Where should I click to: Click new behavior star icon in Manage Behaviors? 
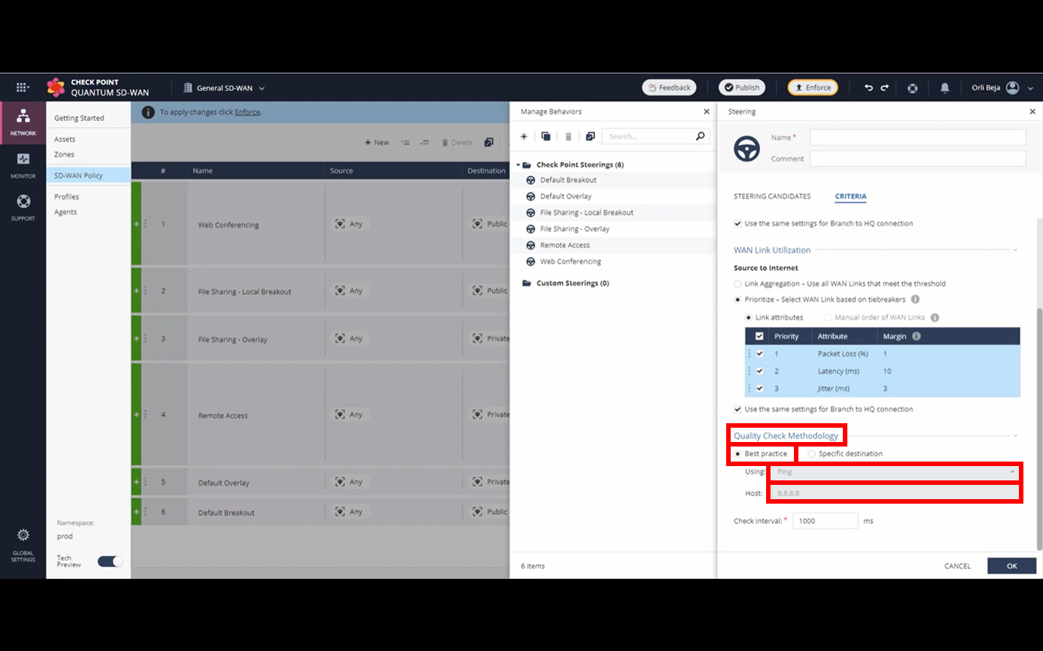tap(525, 137)
